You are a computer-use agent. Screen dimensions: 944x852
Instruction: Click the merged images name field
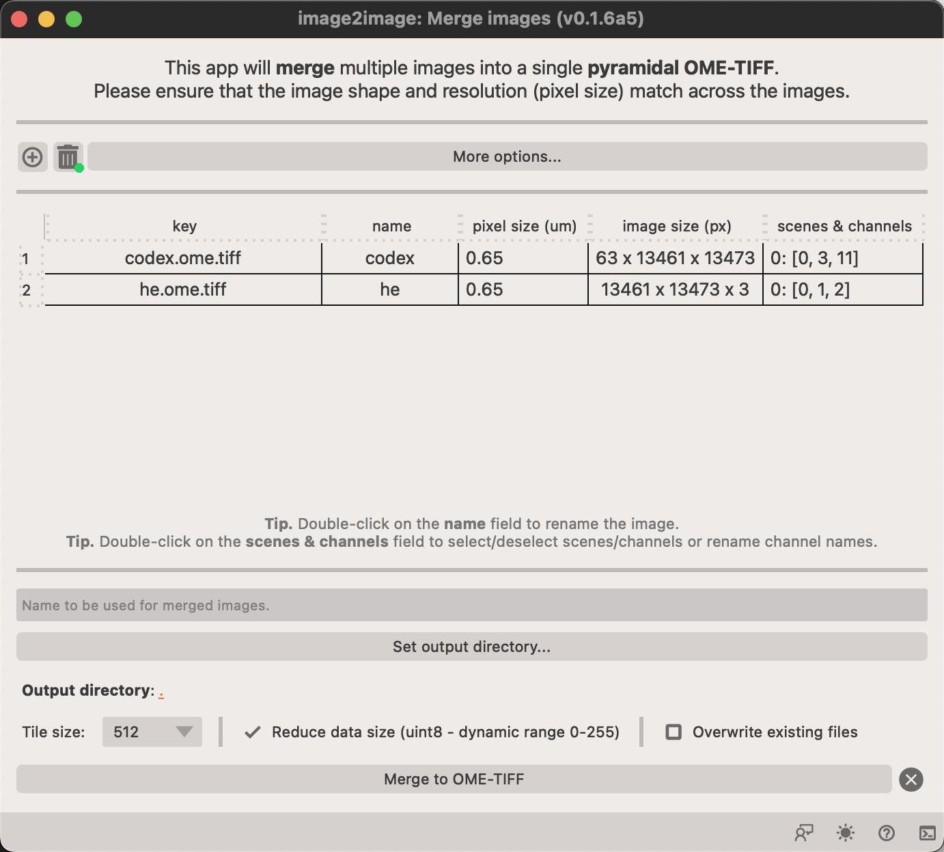[471, 605]
